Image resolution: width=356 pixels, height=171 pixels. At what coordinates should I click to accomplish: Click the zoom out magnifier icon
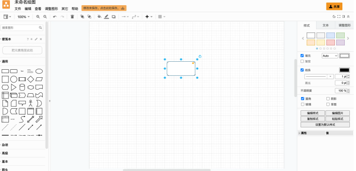(x=45, y=16)
